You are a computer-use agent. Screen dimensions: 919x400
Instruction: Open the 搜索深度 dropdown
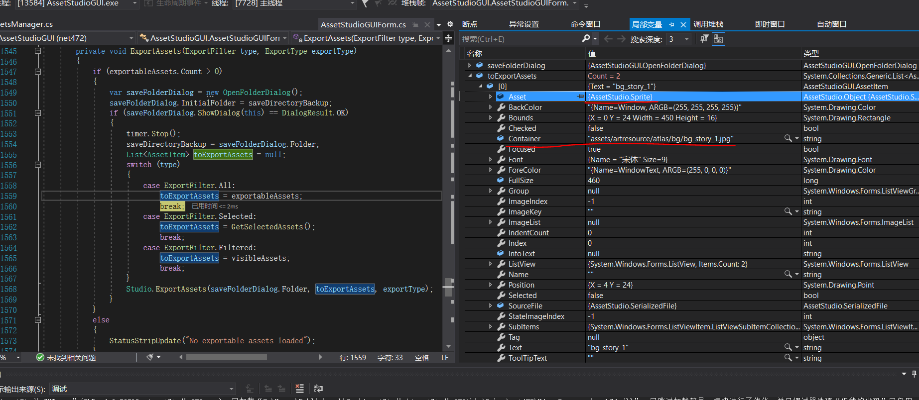point(687,39)
